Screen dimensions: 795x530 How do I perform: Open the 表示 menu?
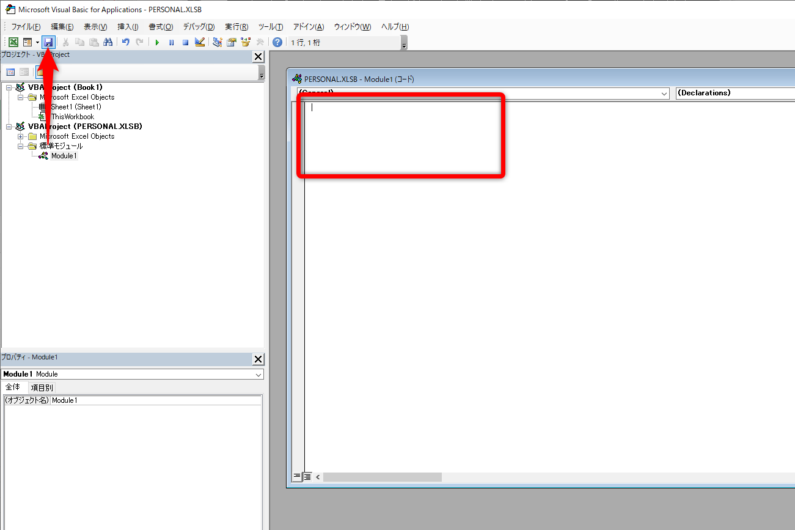tap(95, 27)
